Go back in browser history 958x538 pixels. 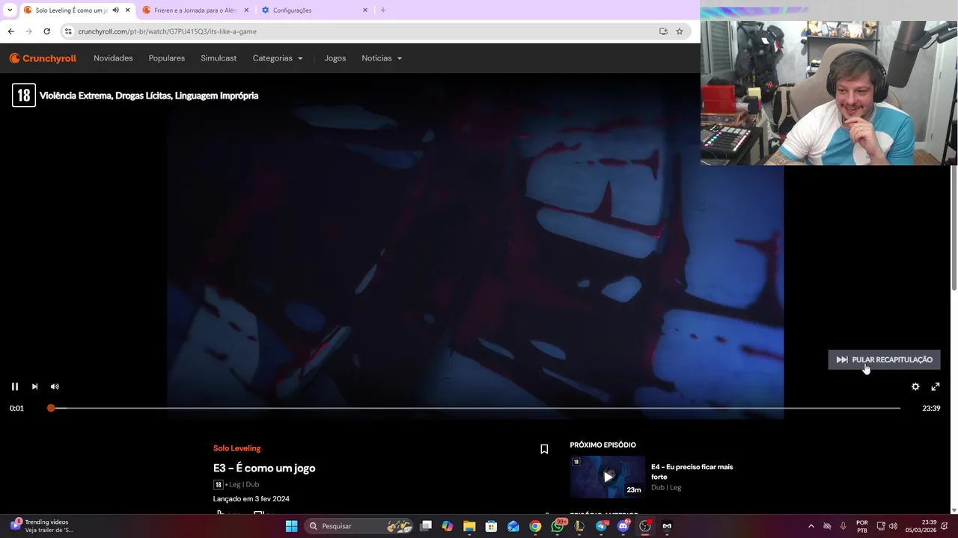pyautogui.click(x=10, y=31)
